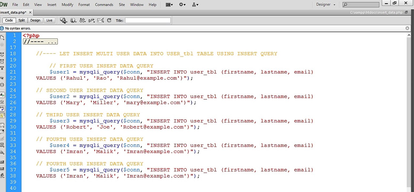Click the W3C Validation icon
This screenshot has width=414, height=192.
pos(92,20)
